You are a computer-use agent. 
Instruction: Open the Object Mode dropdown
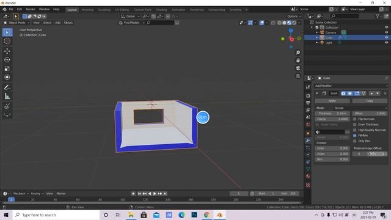coord(16,23)
